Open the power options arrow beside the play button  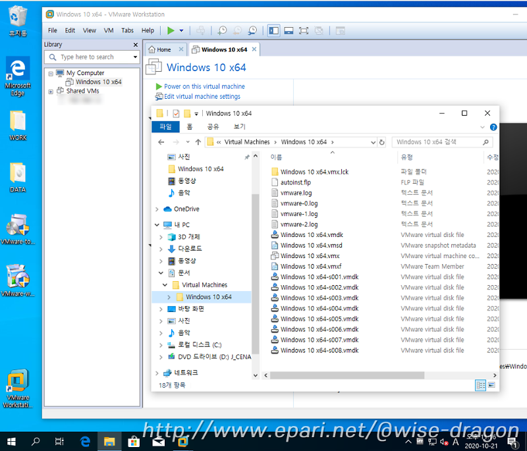pos(182,30)
